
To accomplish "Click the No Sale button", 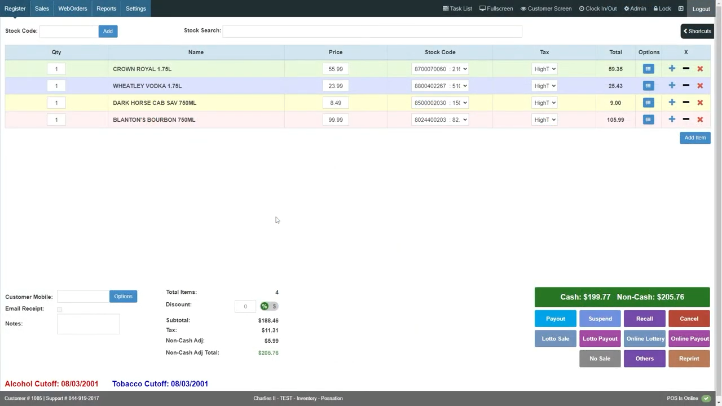I will coord(600,359).
